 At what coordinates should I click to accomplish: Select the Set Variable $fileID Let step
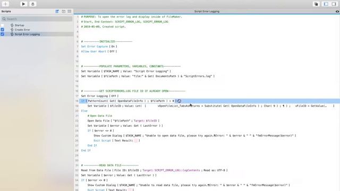click(211, 106)
